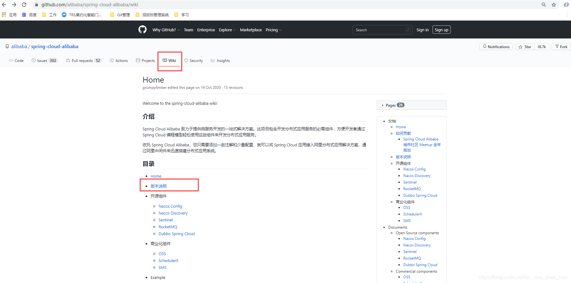Image resolution: width=571 pixels, height=283 pixels.
Task: Open OSS link in main content list
Action: (162, 254)
